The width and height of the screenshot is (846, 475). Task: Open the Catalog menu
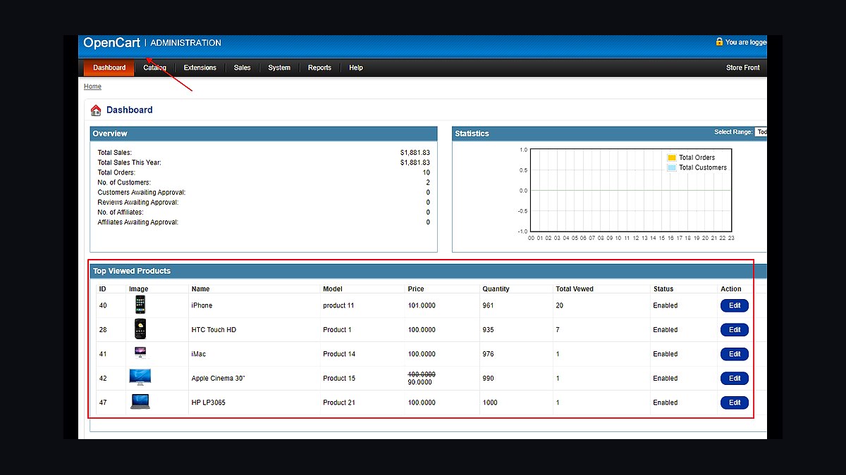[154, 68]
